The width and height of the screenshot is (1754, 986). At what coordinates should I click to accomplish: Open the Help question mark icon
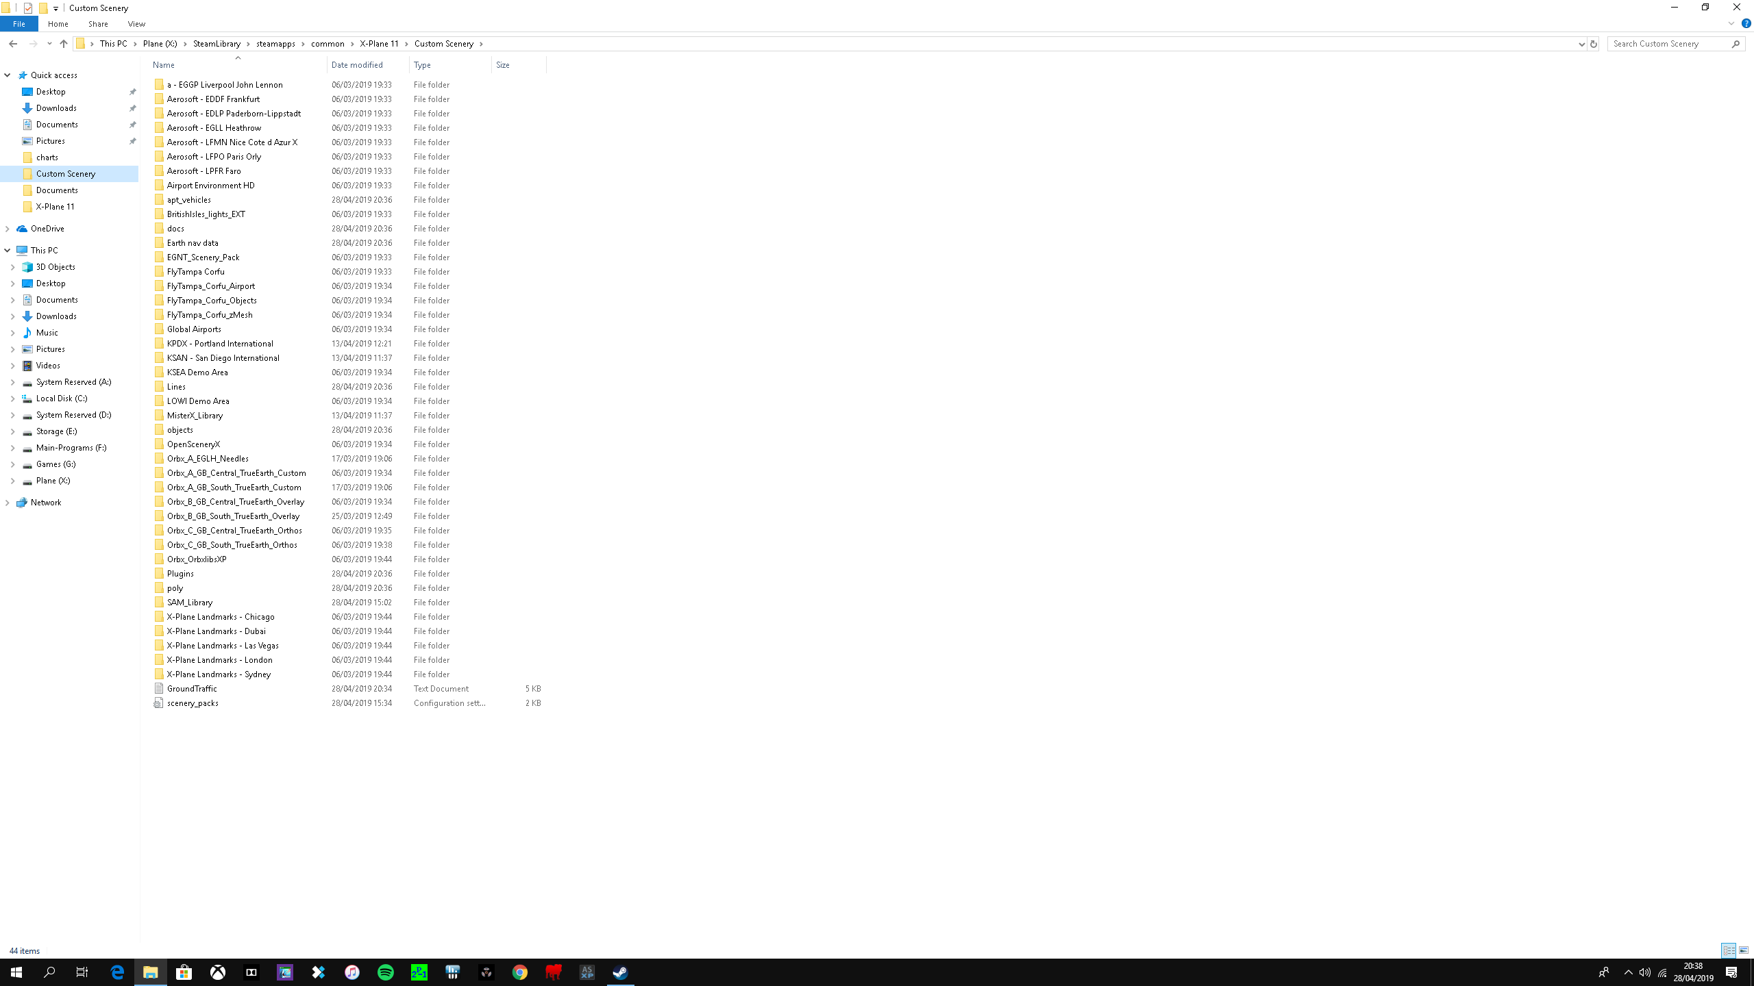(1746, 23)
